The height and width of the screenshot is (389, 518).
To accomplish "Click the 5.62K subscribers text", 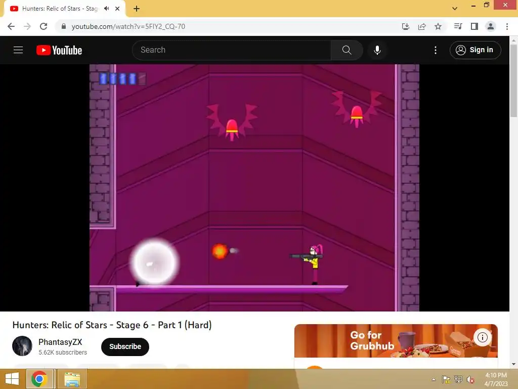I will (x=63, y=353).
